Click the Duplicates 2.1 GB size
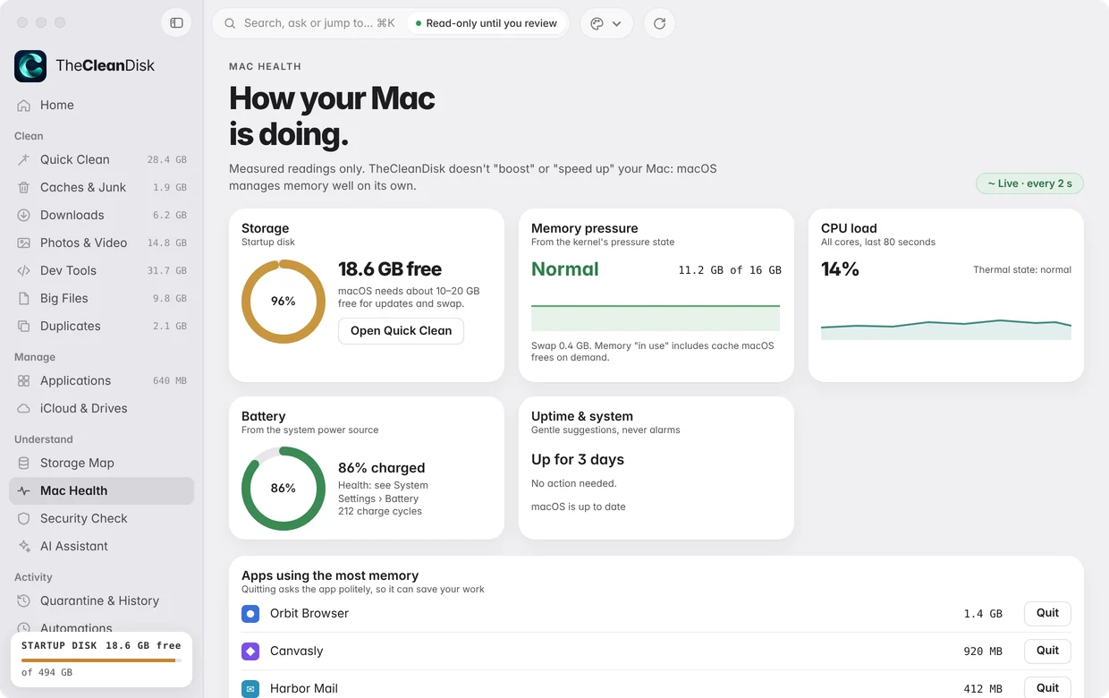The height and width of the screenshot is (698, 1109). click(170, 327)
